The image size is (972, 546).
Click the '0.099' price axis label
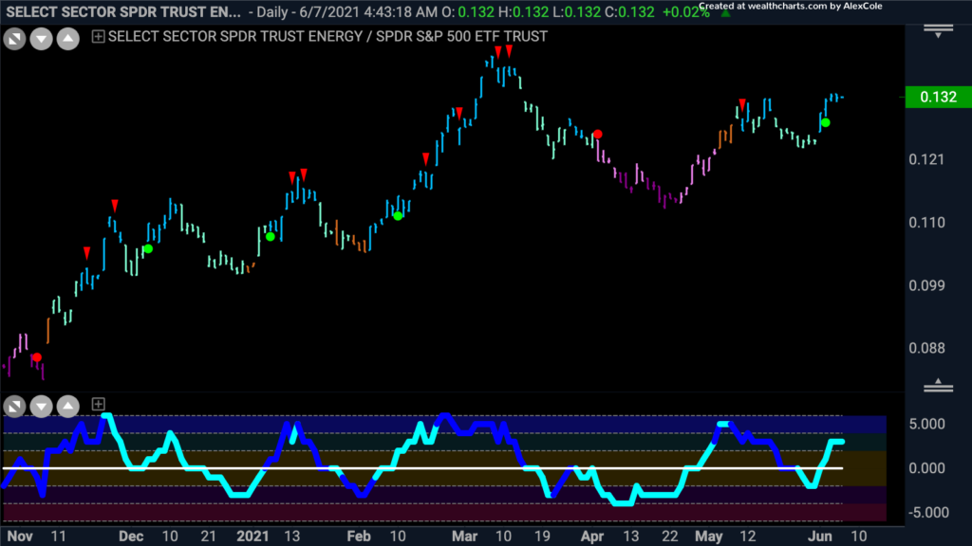point(926,285)
